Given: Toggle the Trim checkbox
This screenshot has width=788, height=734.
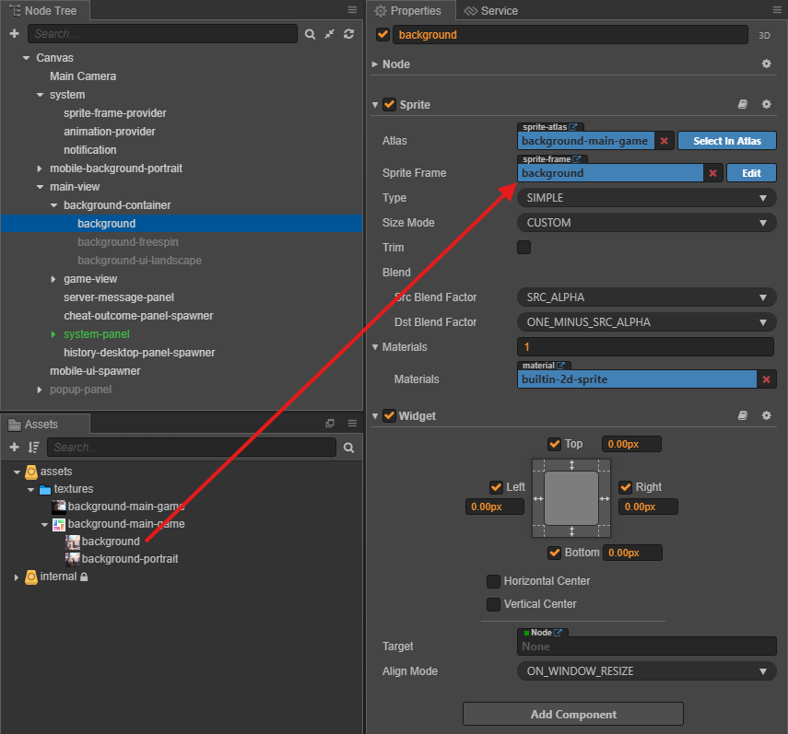Looking at the screenshot, I should pos(523,247).
